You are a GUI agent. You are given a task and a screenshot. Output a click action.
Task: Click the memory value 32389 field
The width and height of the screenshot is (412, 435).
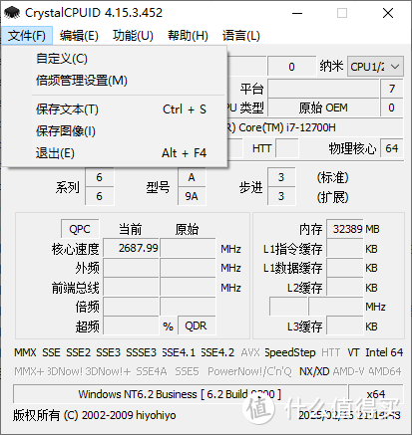pos(345,229)
